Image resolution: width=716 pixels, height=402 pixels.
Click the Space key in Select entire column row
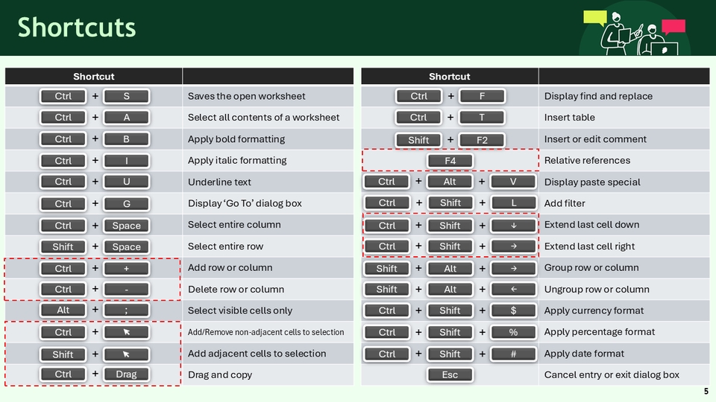pyautogui.click(x=127, y=225)
